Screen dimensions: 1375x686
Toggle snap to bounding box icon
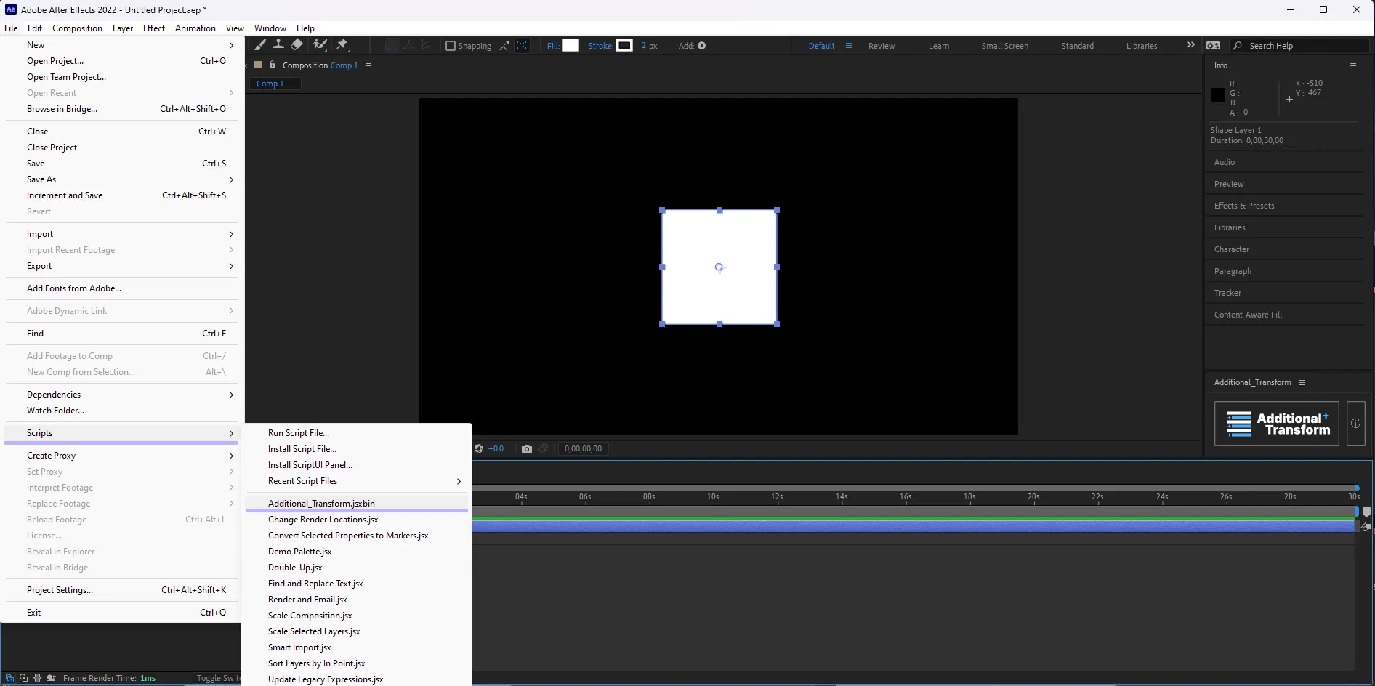pyautogui.click(x=522, y=46)
